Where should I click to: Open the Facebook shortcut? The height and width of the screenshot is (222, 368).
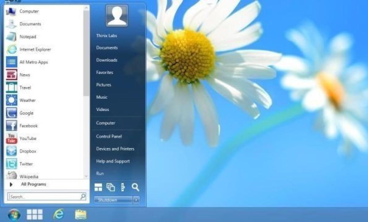(x=29, y=126)
